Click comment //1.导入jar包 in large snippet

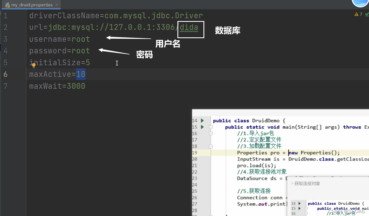tap(256, 133)
